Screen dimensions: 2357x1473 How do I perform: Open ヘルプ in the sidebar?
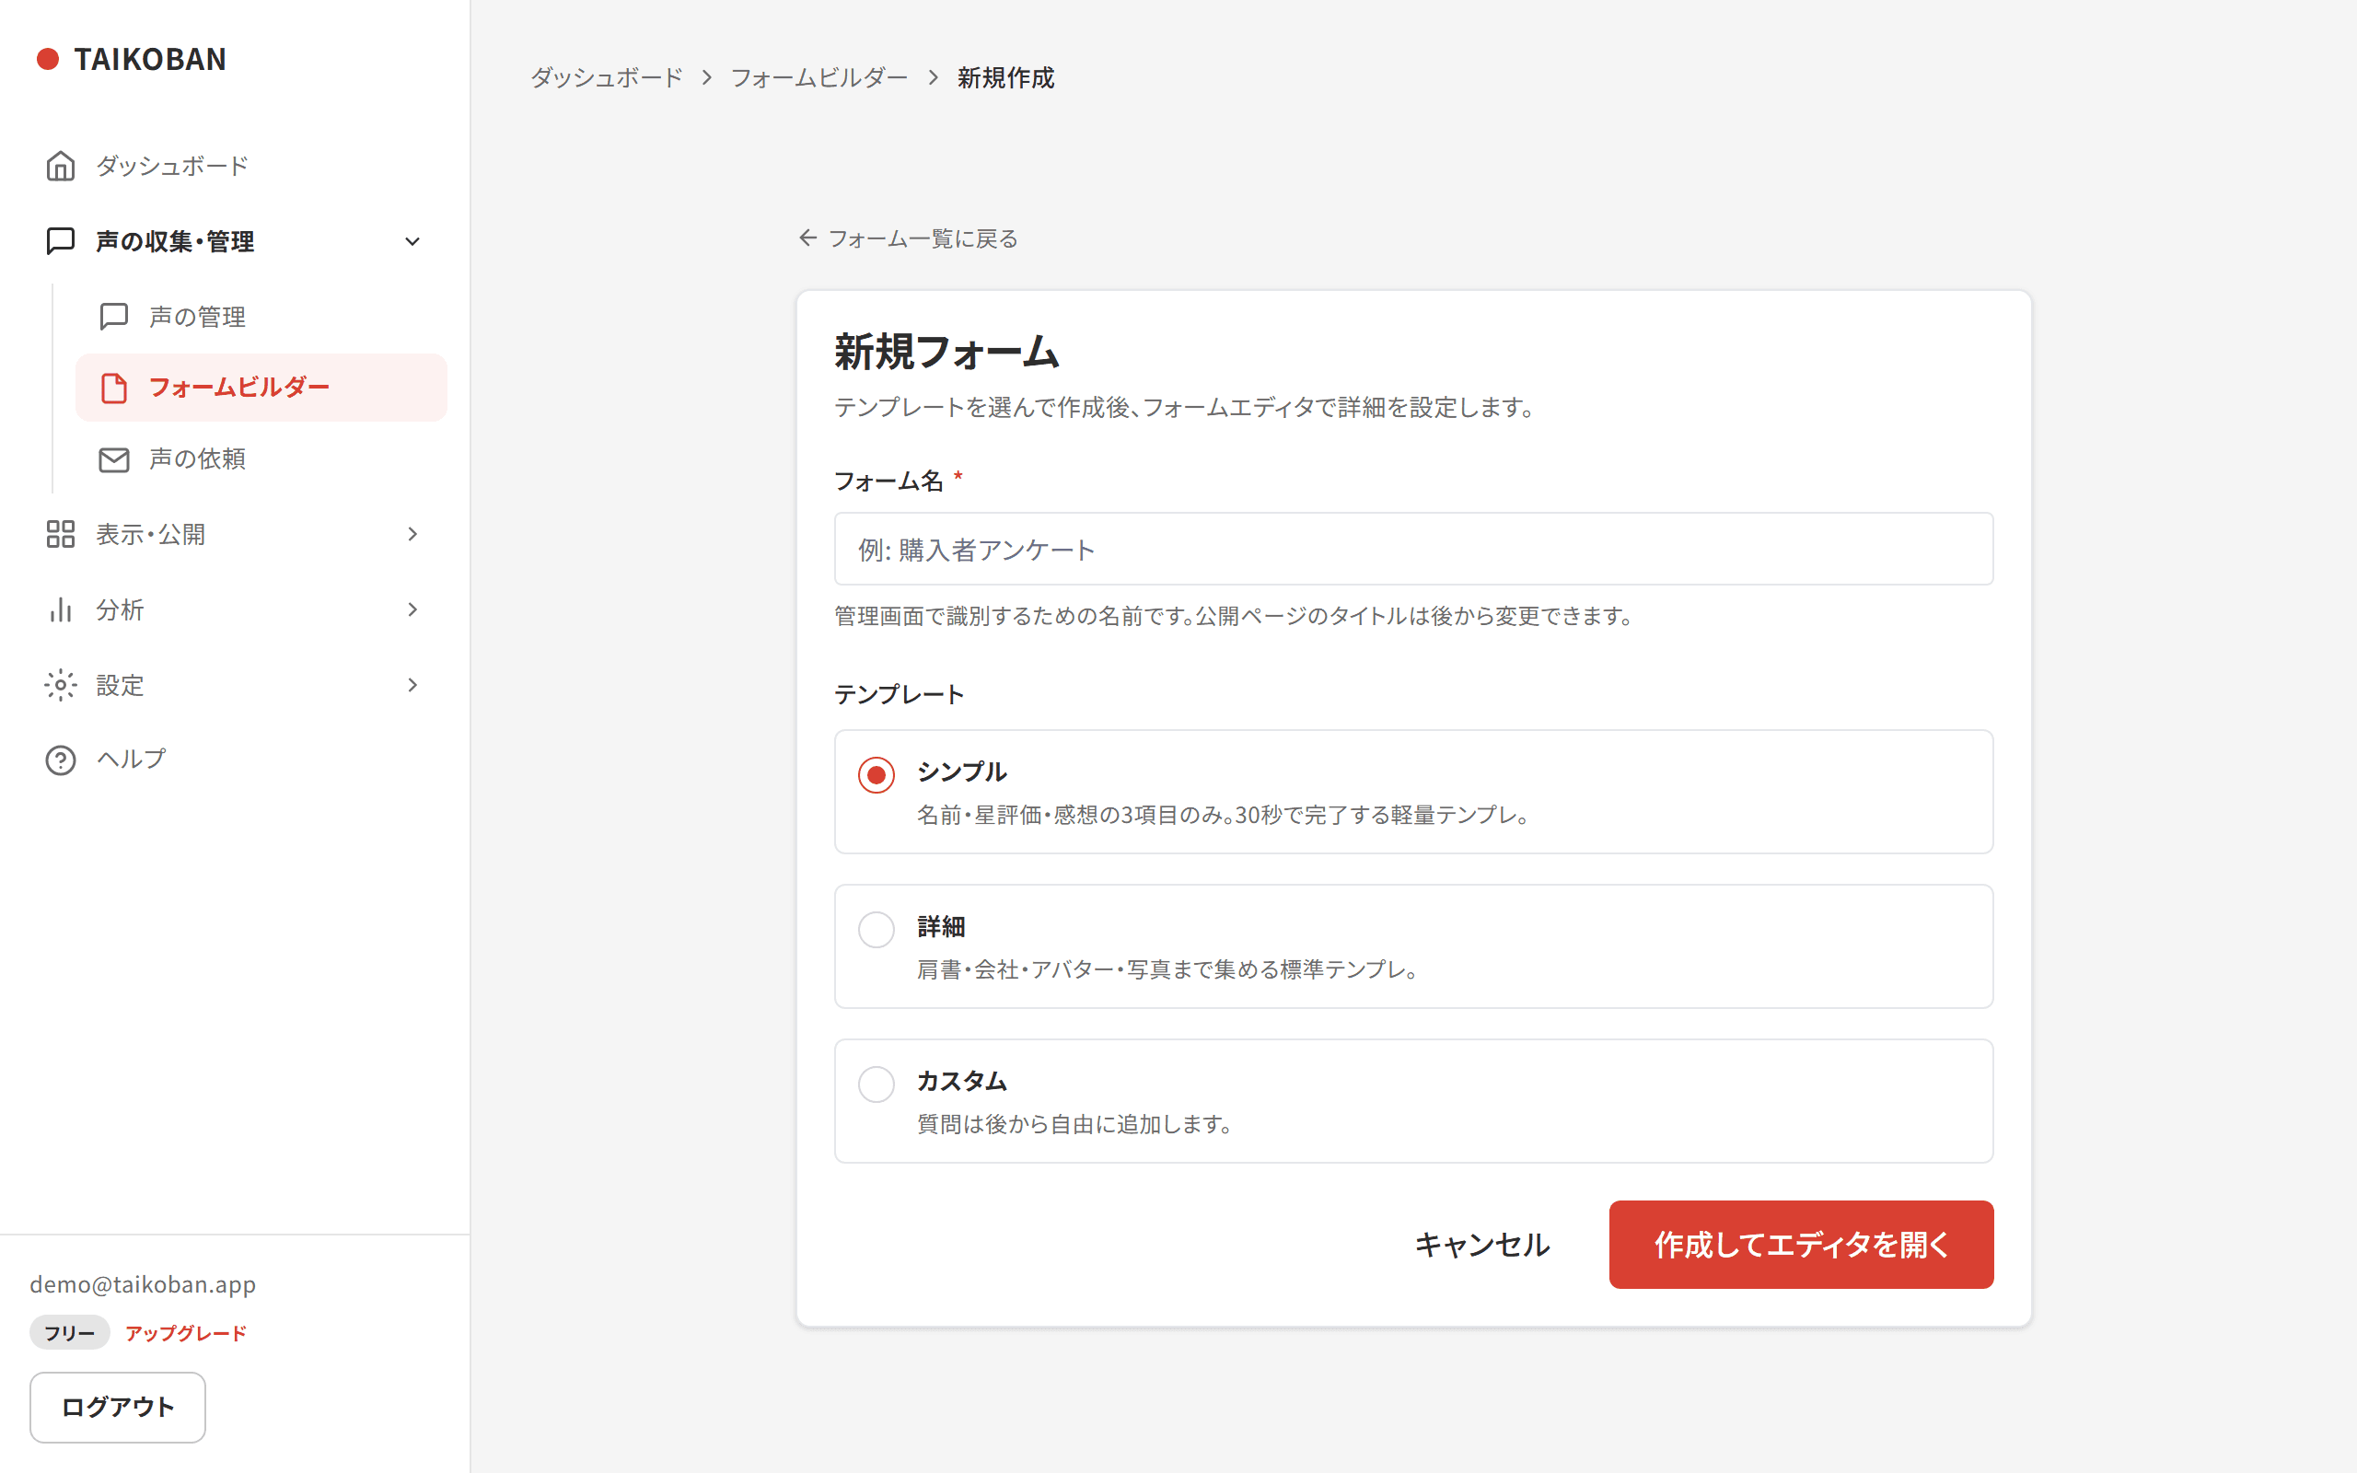click(x=235, y=760)
